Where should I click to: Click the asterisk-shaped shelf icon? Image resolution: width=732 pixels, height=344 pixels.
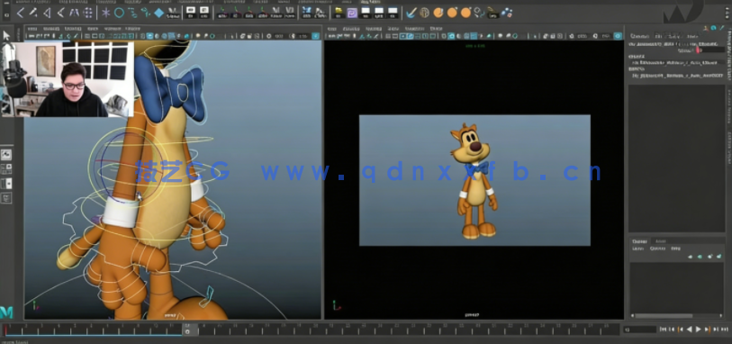point(106,13)
